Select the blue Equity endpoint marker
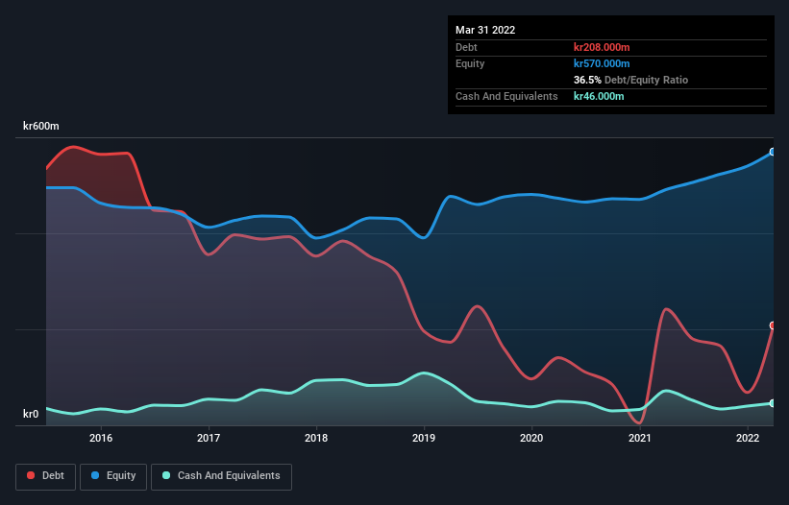 (773, 152)
